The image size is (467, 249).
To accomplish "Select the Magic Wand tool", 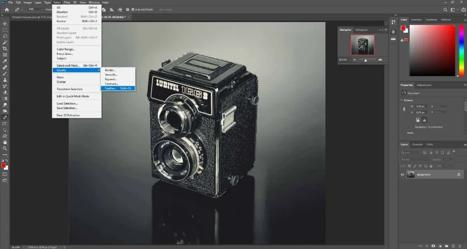I will click(x=5, y=42).
